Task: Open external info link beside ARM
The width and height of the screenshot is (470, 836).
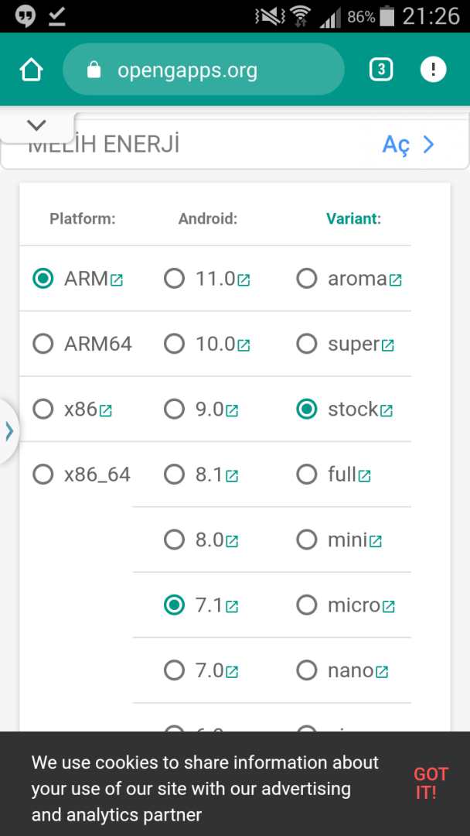Action: 117,279
